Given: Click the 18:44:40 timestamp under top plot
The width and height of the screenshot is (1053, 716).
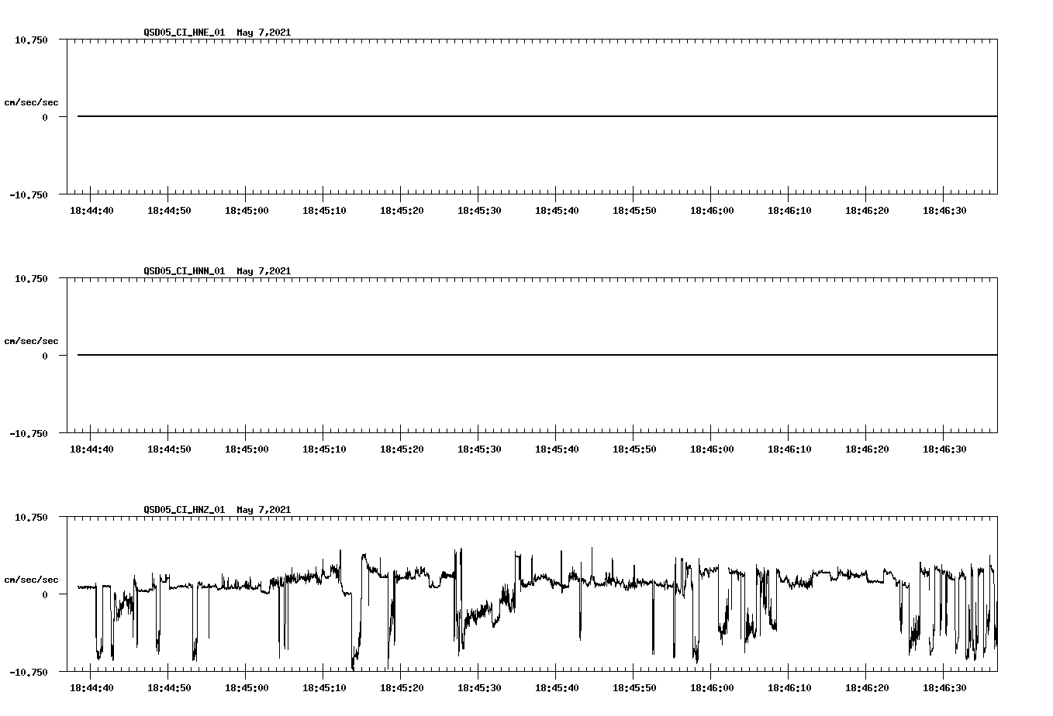Looking at the screenshot, I should (x=91, y=210).
